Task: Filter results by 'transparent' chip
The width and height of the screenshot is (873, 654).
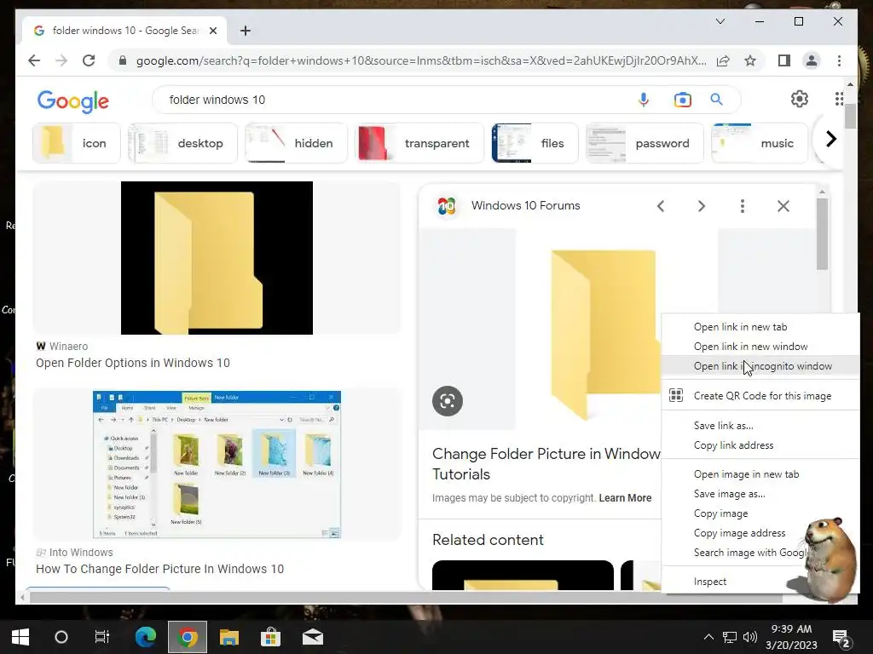Action: click(x=419, y=143)
